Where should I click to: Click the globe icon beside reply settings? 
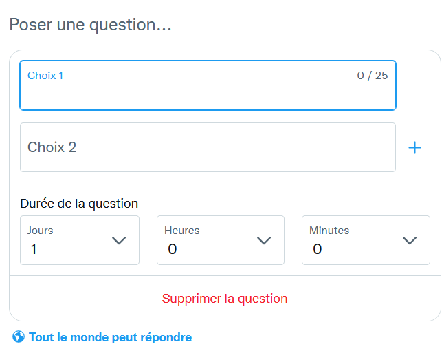[19, 337]
